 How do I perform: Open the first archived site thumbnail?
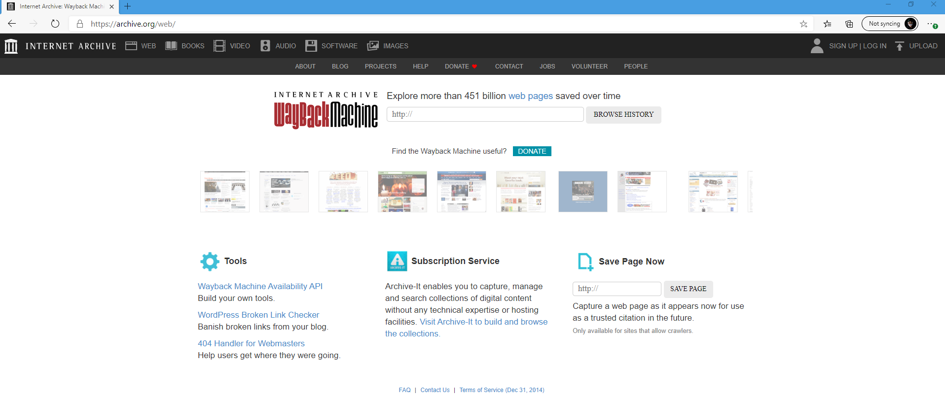[225, 192]
